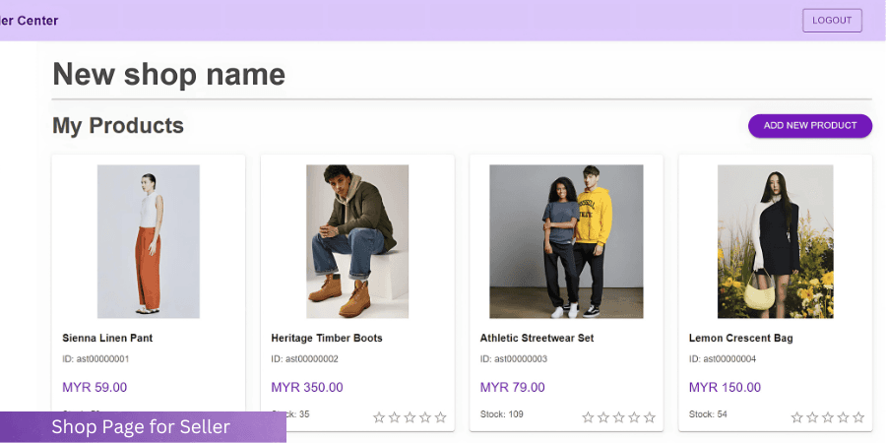
Task: Click the last star on Lemon Crescent Bag
Action: [858, 417]
